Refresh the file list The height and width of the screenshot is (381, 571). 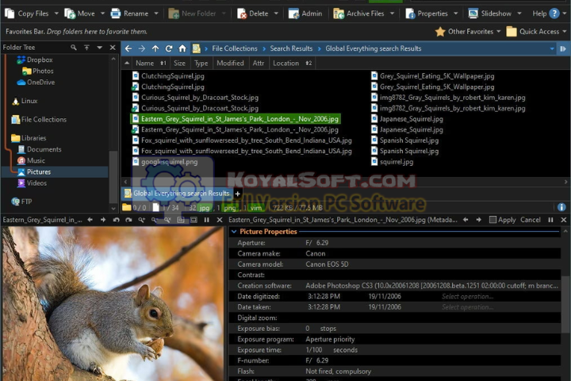click(x=169, y=48)
